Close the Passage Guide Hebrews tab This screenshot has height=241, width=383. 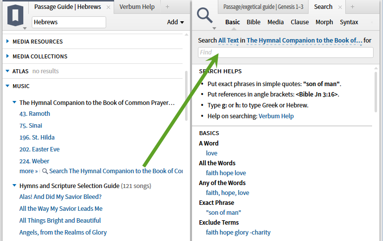tap(108, 7)
